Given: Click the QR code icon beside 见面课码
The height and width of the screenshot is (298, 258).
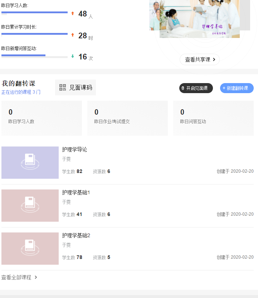Looking at the screenshot, I should (63, 87).
